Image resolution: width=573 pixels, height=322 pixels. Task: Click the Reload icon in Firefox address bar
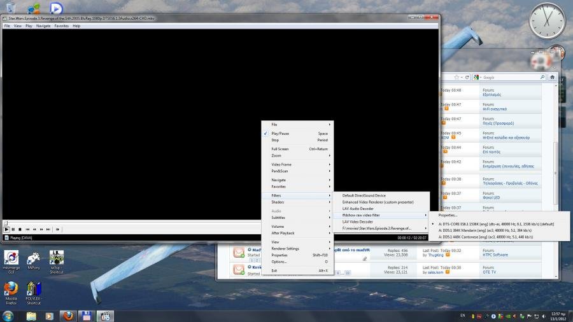[467, 78]
